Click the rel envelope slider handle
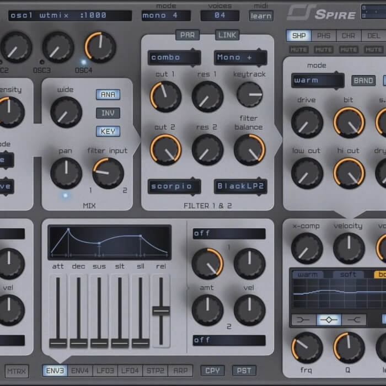Screen dimensions: 386x386 161,311
